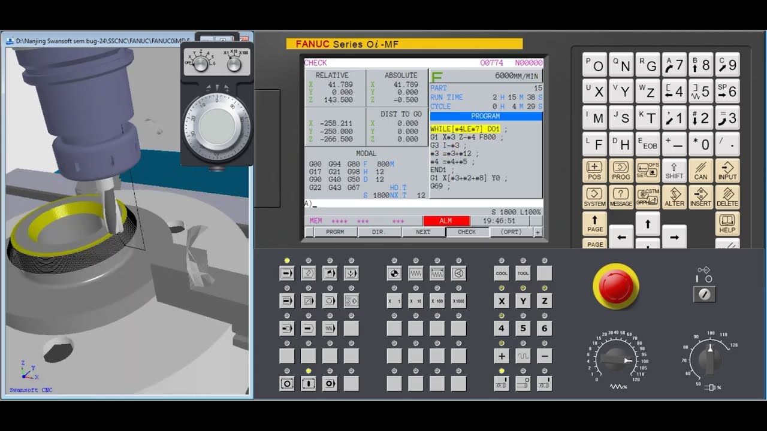Viewport: 767px width, 431px height.
Task: Open the PROG program function key
Action: pos(621,171)
